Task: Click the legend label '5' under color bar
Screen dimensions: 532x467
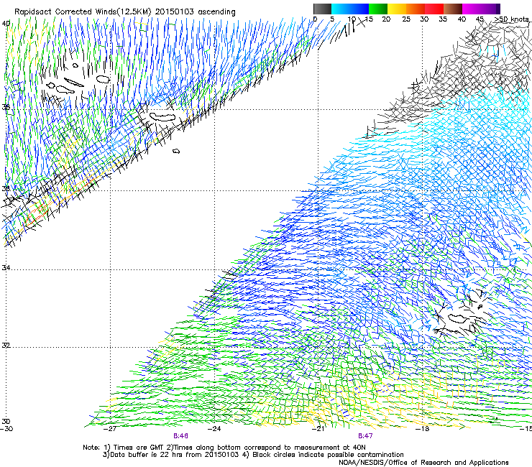Action: coord(332,19)
